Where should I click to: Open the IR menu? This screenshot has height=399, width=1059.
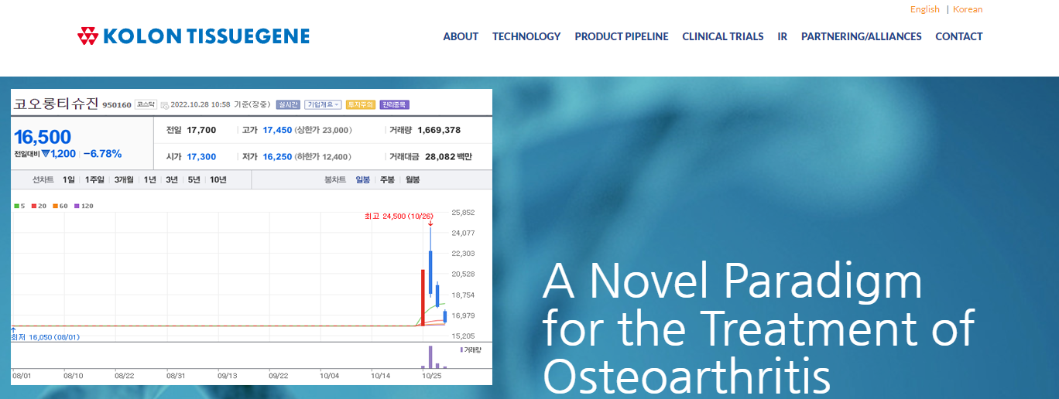tap(783, 36)
